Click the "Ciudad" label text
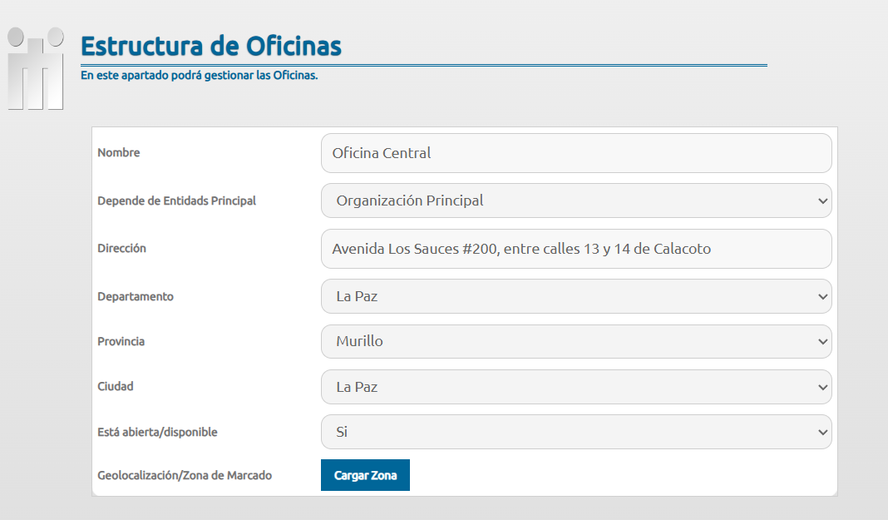The image size is (888, 520). point(116,386)
